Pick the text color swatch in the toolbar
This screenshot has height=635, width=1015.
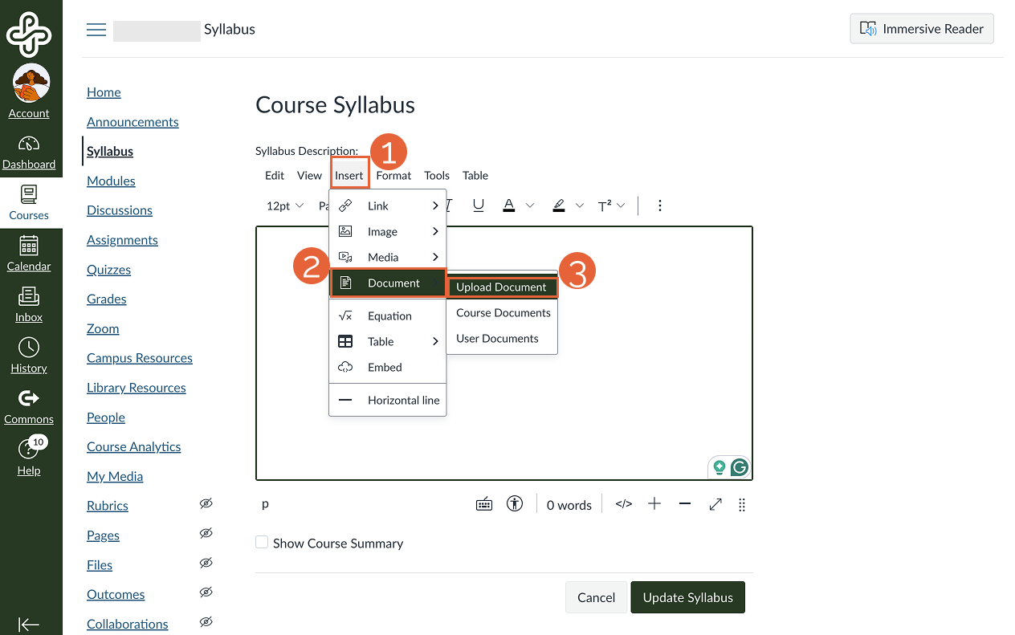[508, 206]
